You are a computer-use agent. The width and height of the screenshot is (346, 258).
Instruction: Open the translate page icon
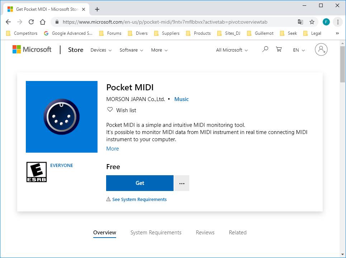point(300,22)
